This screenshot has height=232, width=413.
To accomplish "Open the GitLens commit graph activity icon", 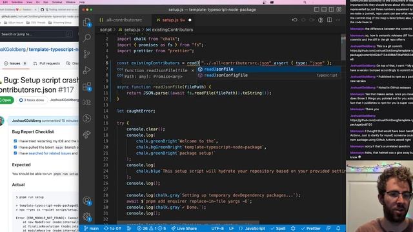I will pos(86,119).
